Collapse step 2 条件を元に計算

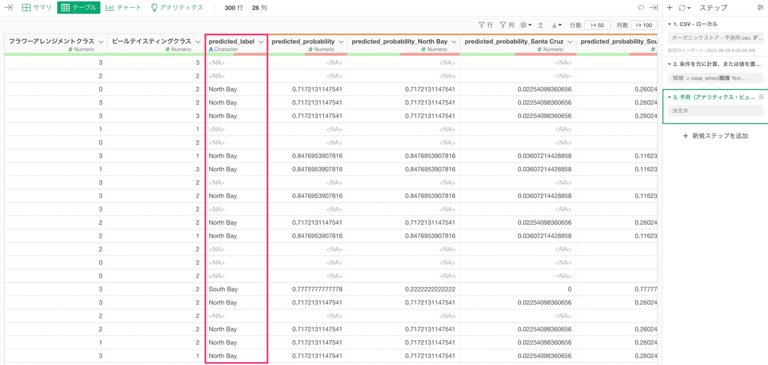(669, 64)
